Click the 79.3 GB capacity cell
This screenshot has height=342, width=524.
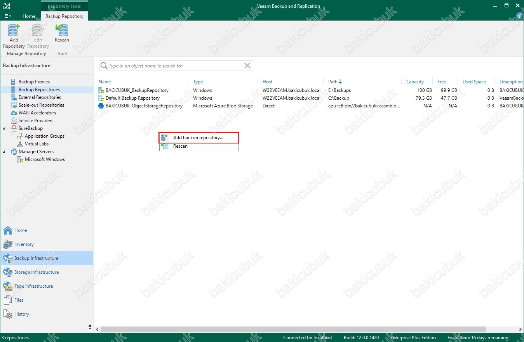[x=423, y=98]
